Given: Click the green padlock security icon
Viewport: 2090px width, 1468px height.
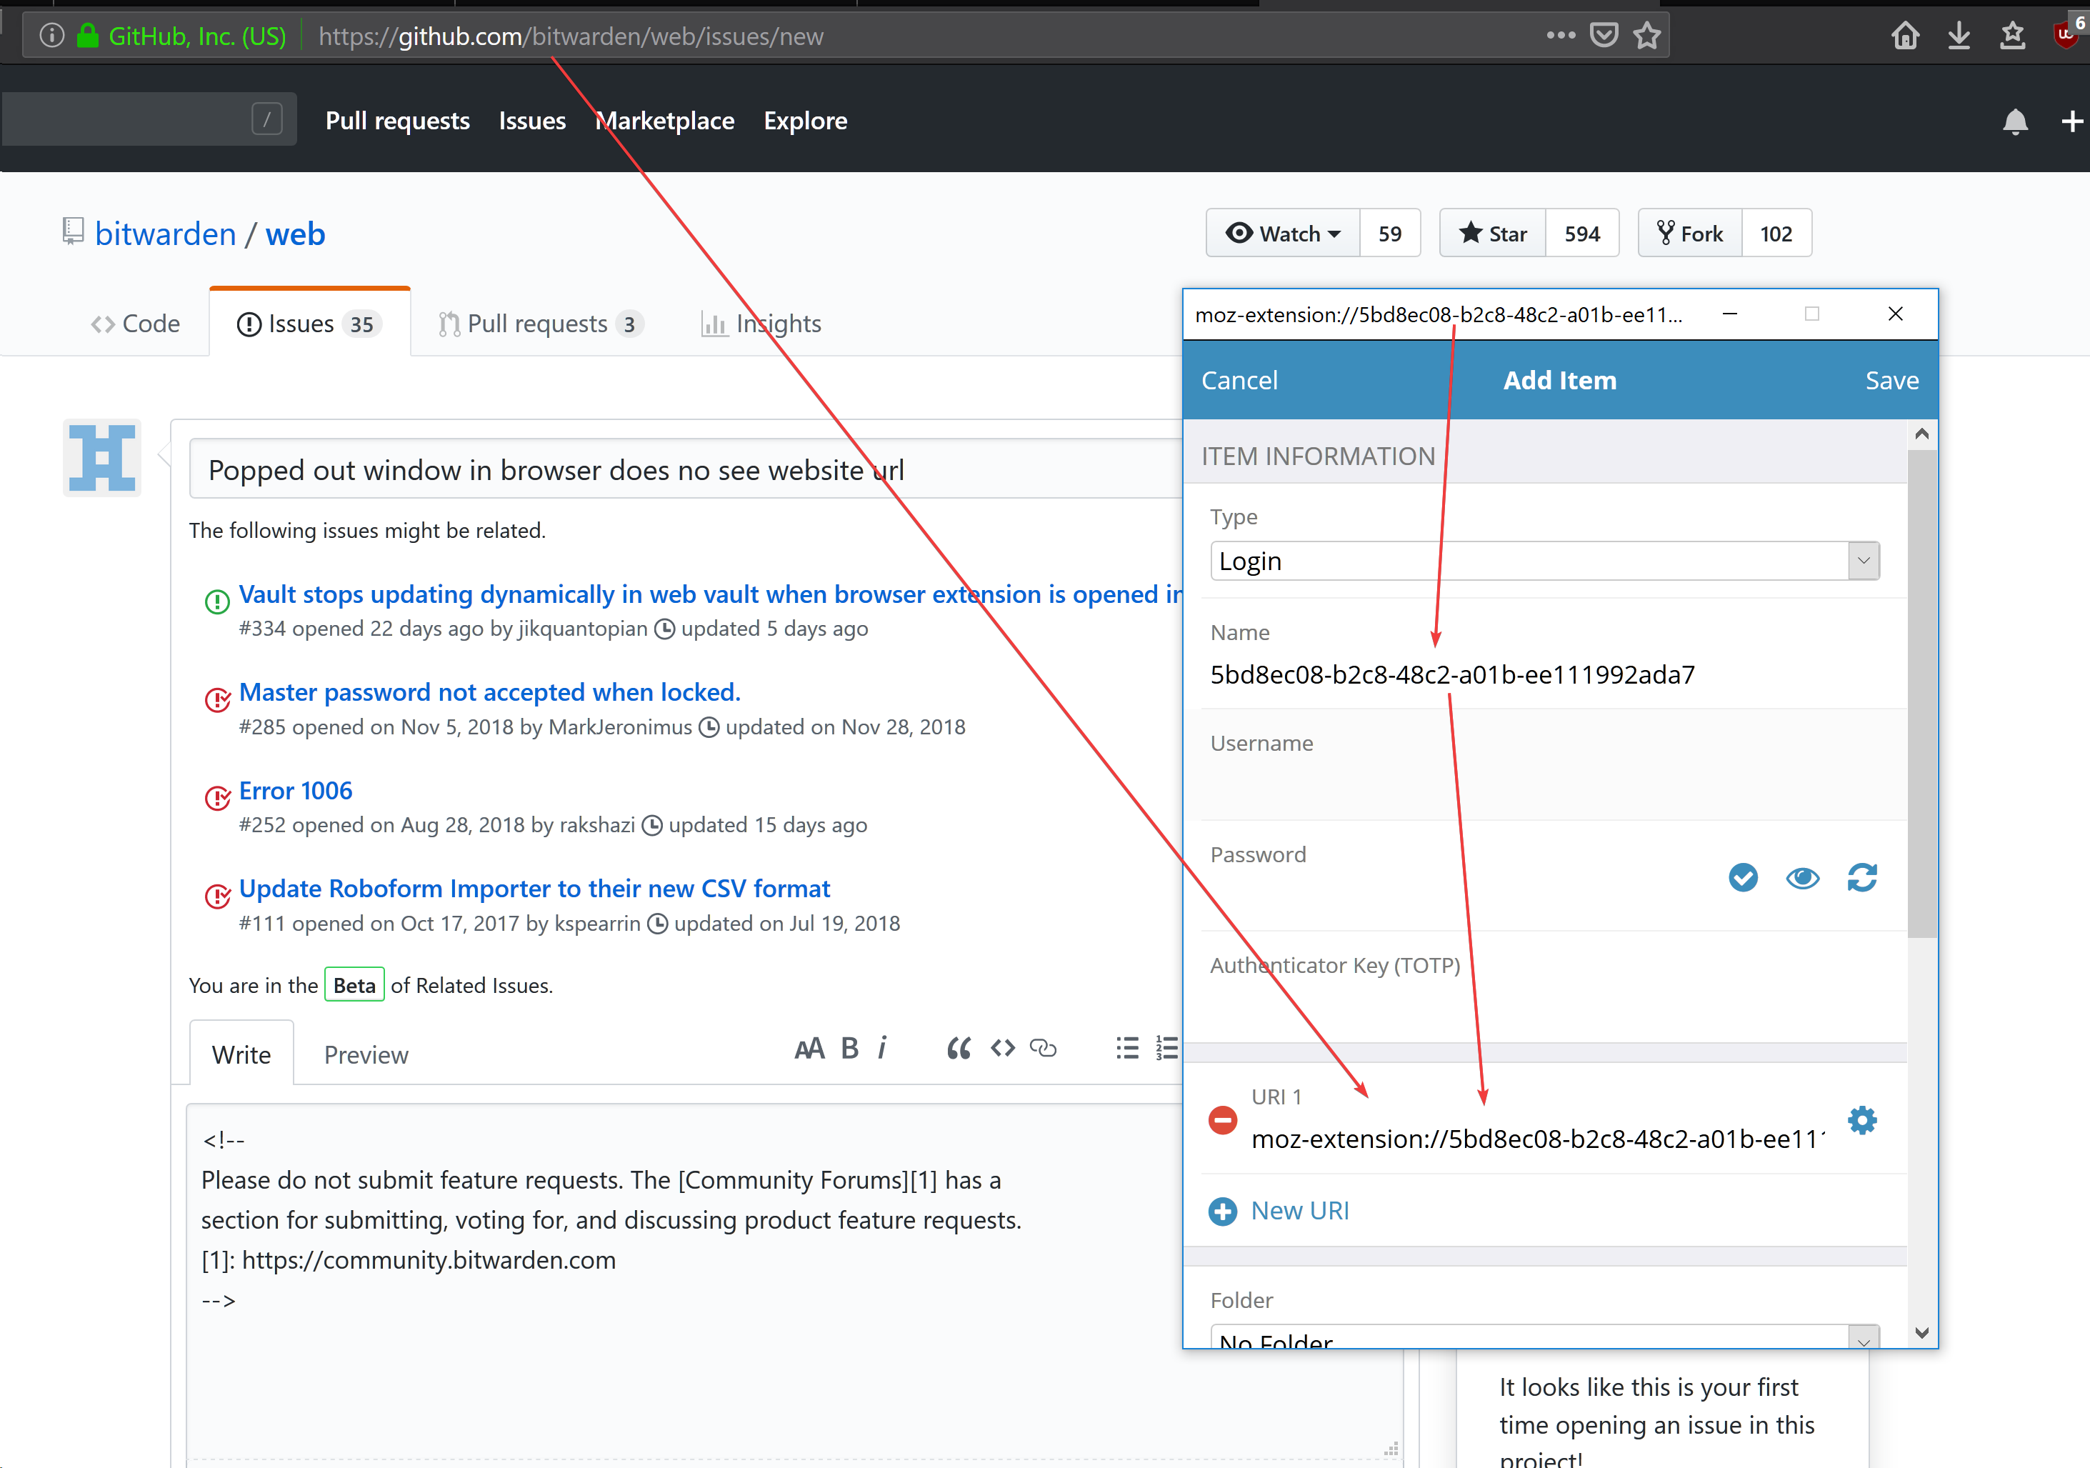Looking at the screenshot, I should point(87,36).
